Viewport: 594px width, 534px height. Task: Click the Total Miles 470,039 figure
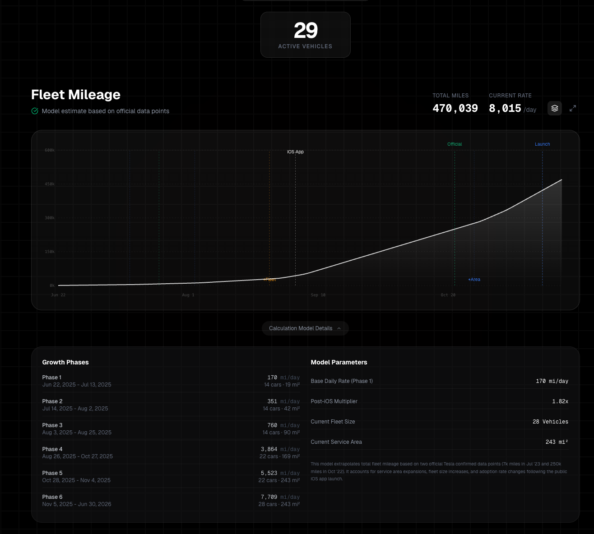(455, 108)
